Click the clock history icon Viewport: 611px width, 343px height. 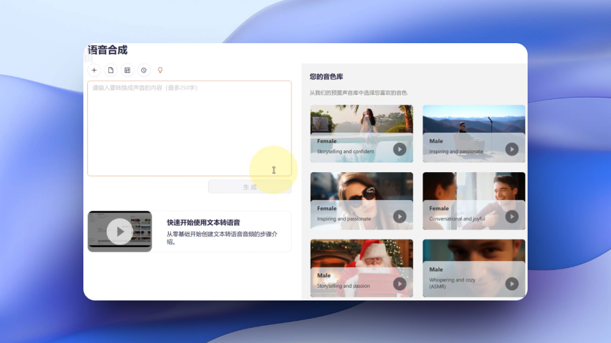(144, 70)
